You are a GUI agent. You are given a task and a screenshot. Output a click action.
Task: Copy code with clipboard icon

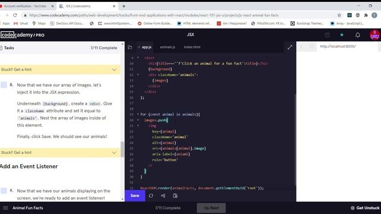coord(175,196)
